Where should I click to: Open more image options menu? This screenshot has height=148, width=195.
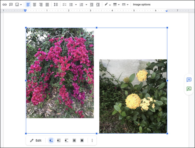pyautogui.click(x=92, y=141)
